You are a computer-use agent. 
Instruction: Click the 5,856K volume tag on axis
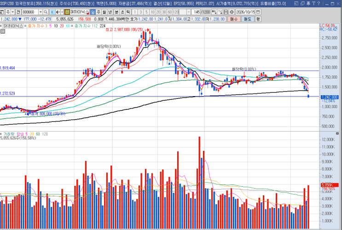[330, 184]
